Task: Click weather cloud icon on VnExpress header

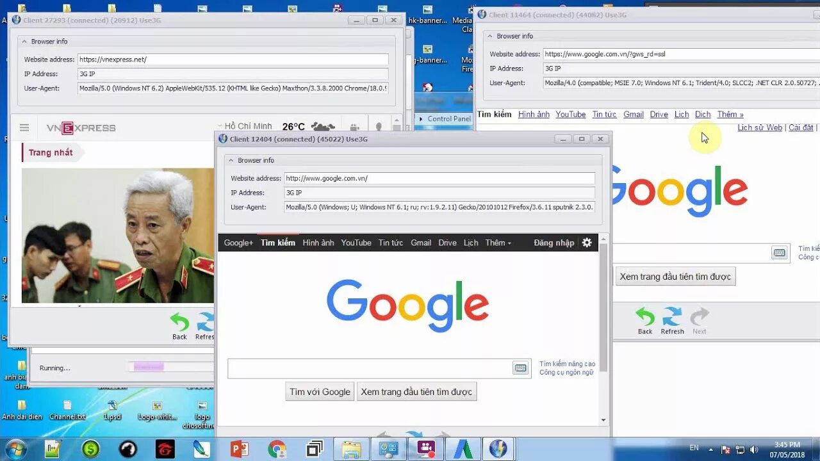Action: coord(323,127)
